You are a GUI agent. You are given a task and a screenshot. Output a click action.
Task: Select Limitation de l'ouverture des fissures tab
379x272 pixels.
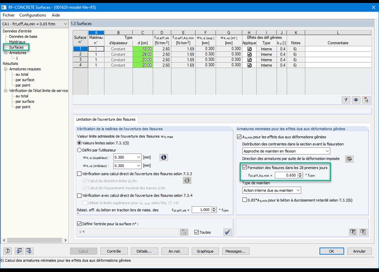[x=106, y=119]
